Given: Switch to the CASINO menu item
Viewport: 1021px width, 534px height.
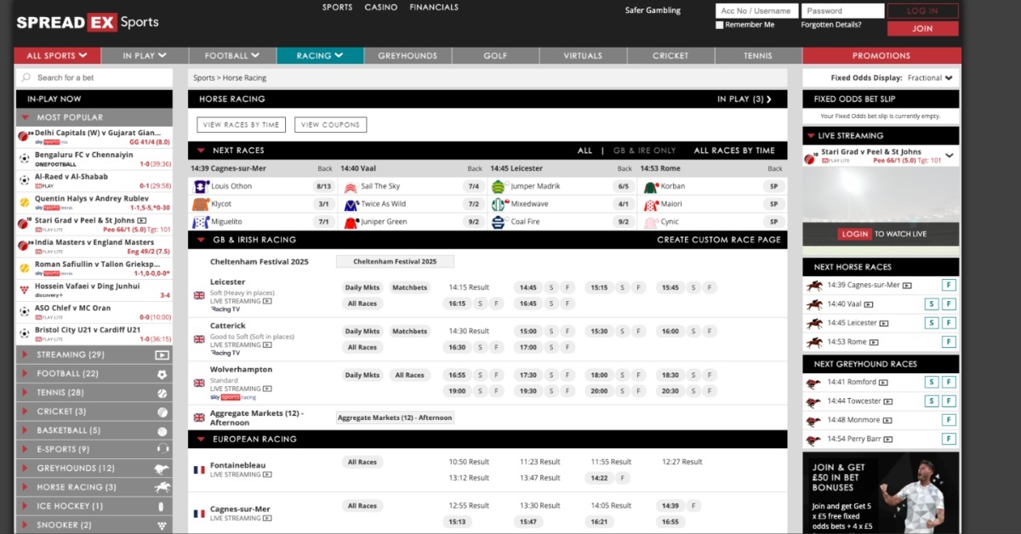Looking at the screenshot, I should pos(380,7).
